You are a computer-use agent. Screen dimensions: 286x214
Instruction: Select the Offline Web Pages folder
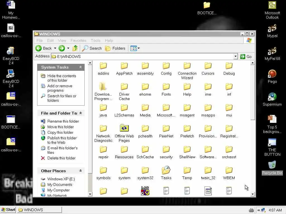124,133
